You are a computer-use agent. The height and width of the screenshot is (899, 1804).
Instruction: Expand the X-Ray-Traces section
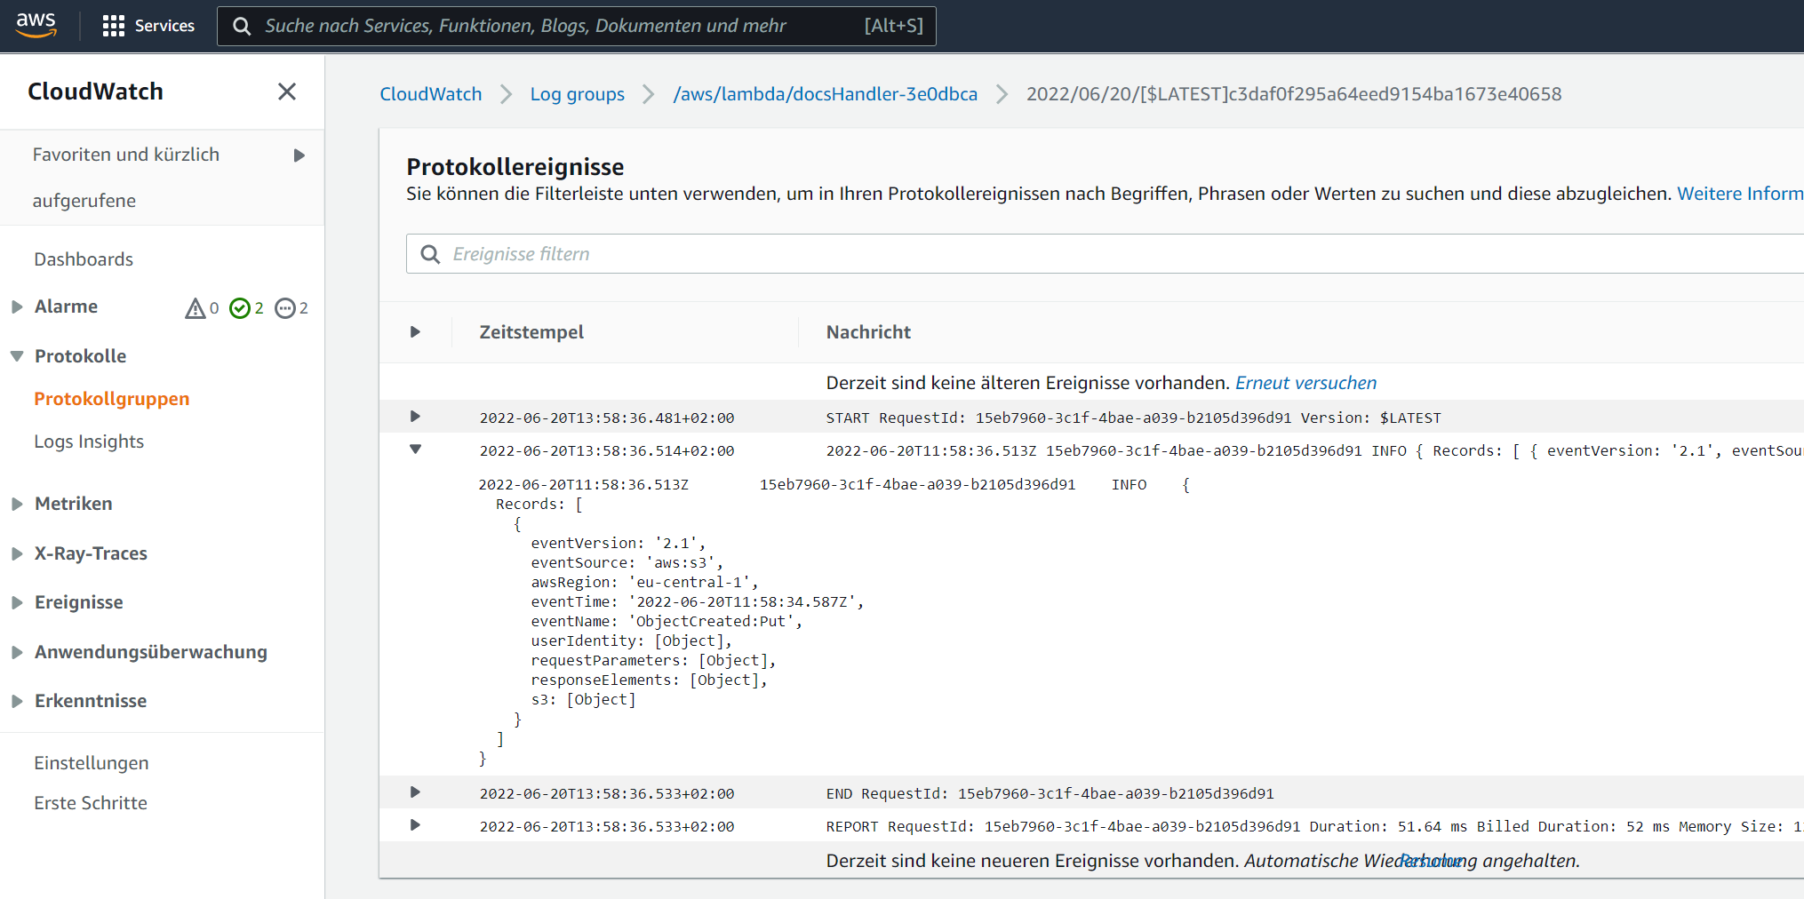pyautogui.click(x=17, y=553)
